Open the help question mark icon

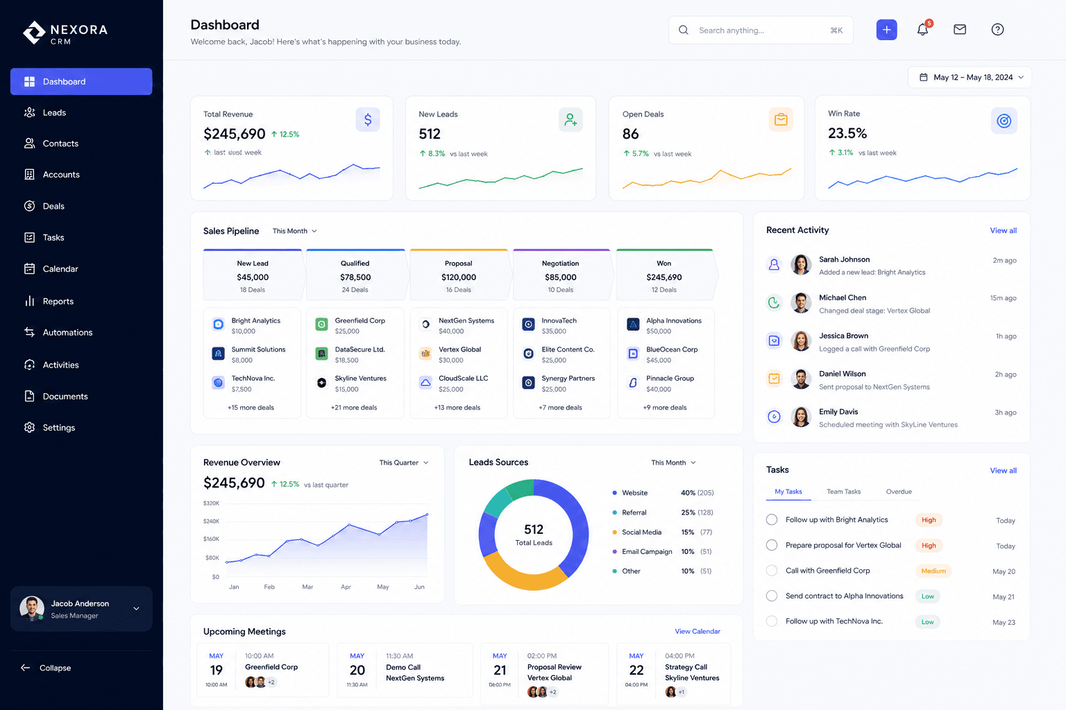997,30
